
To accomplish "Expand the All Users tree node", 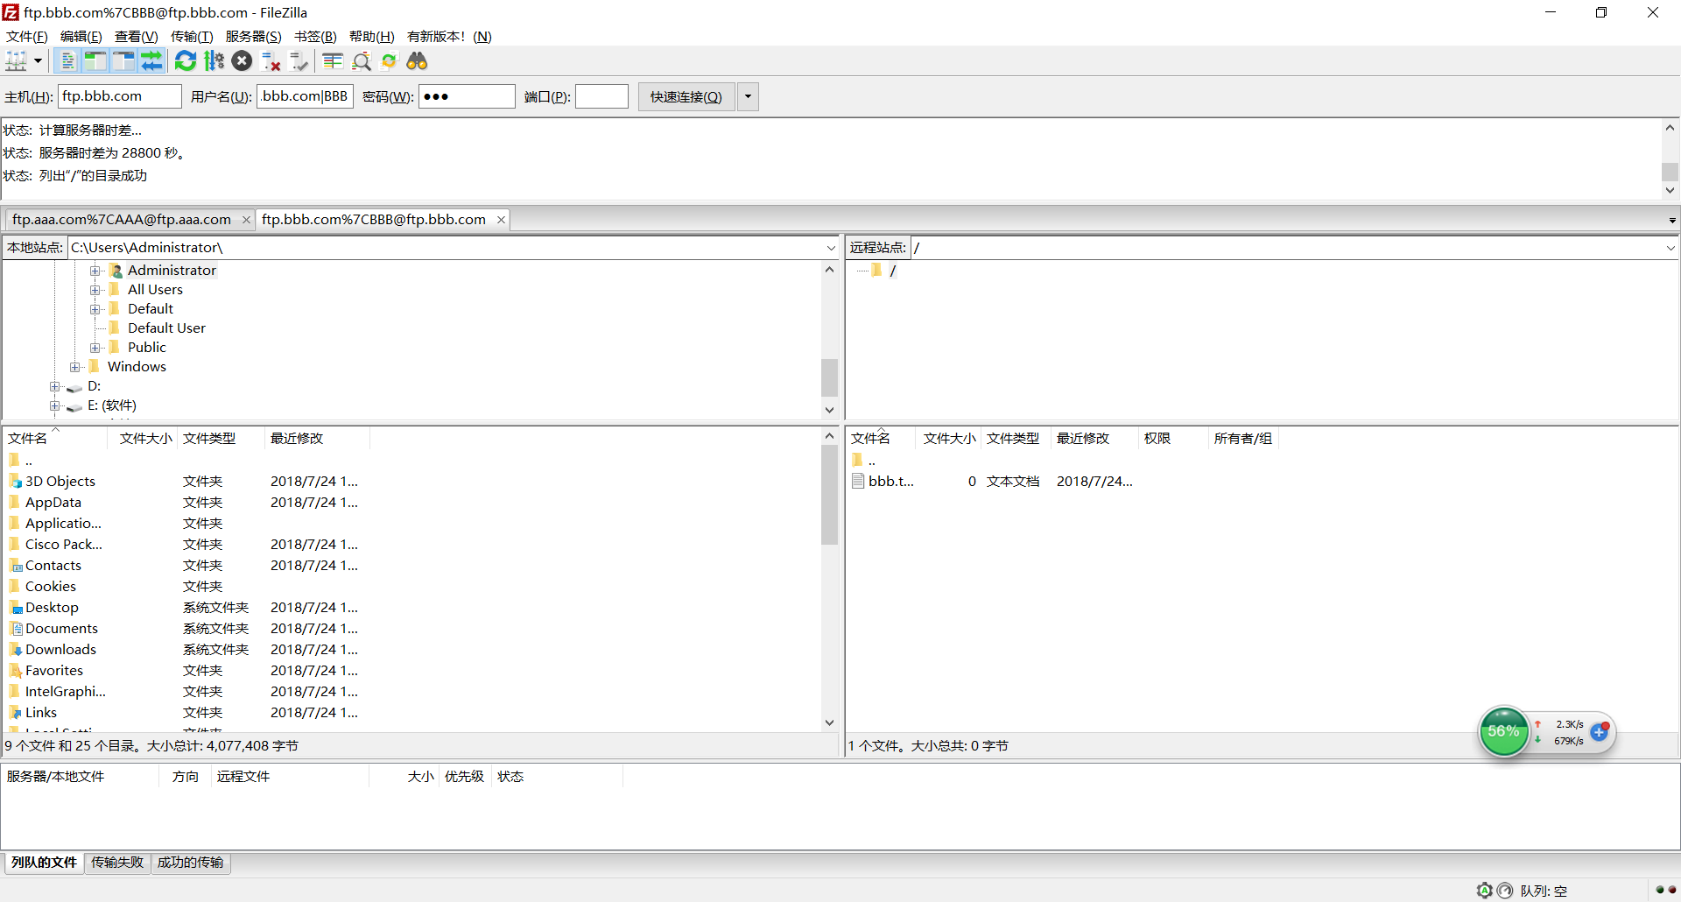I will click(x=95, y=290).
